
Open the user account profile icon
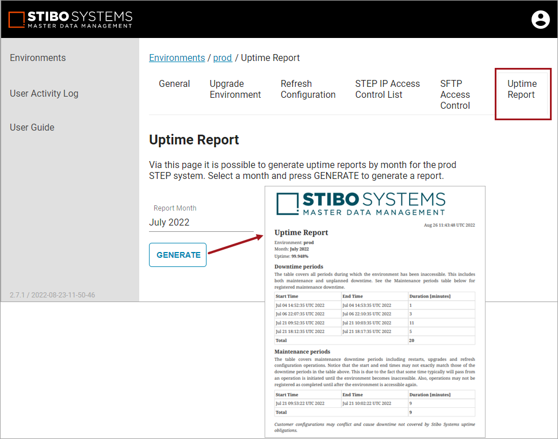pyautogui.click(x=540, y=20)
